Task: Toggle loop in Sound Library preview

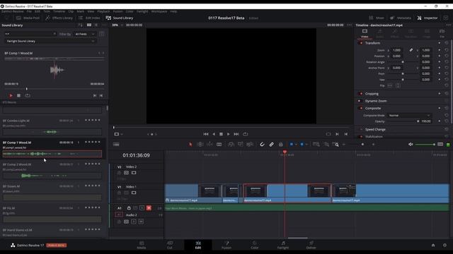Action: (28, 95)
